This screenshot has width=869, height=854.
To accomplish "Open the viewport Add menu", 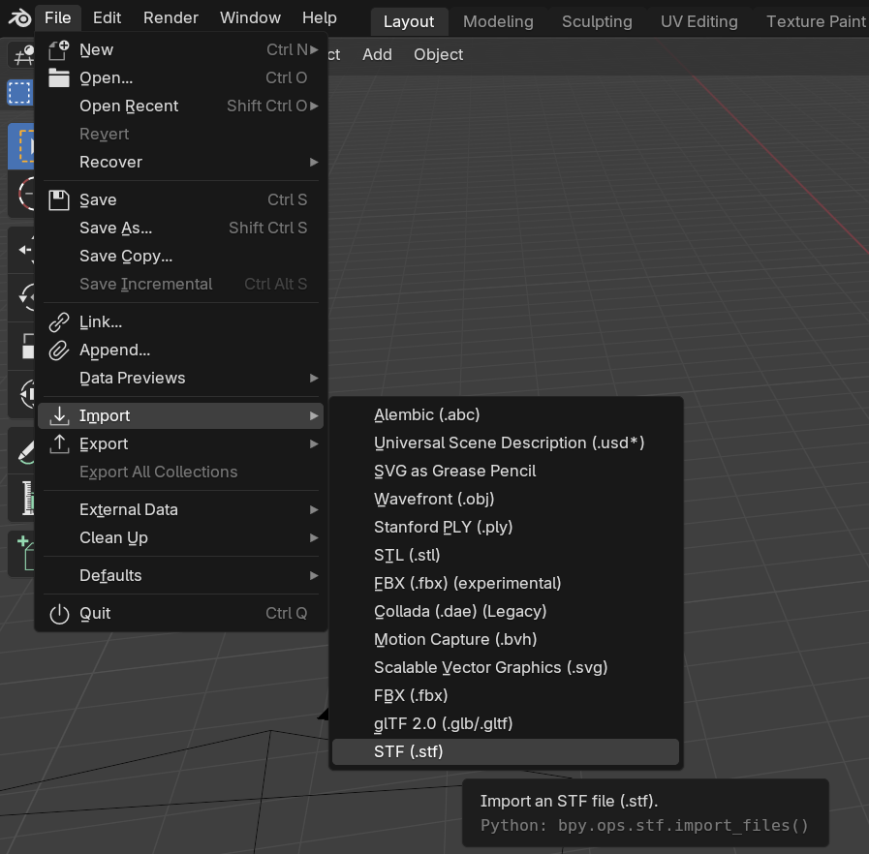I will coord(377,55).
